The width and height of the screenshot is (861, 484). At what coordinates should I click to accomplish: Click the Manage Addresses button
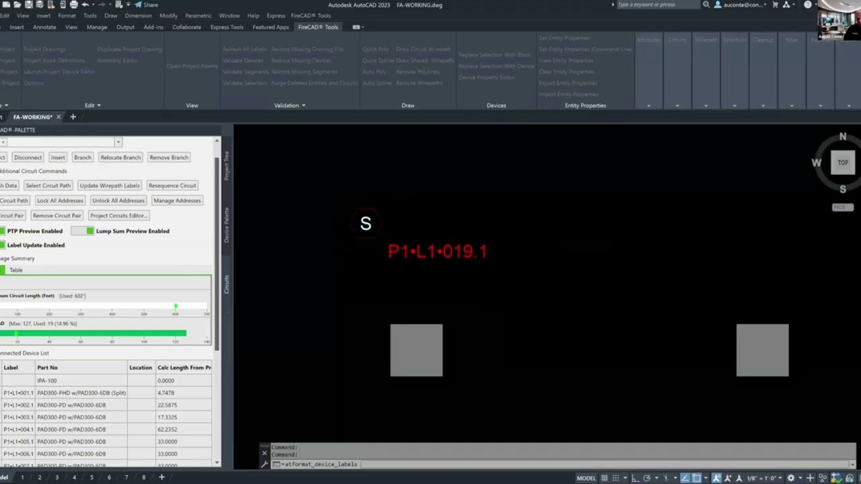[177, 200]
